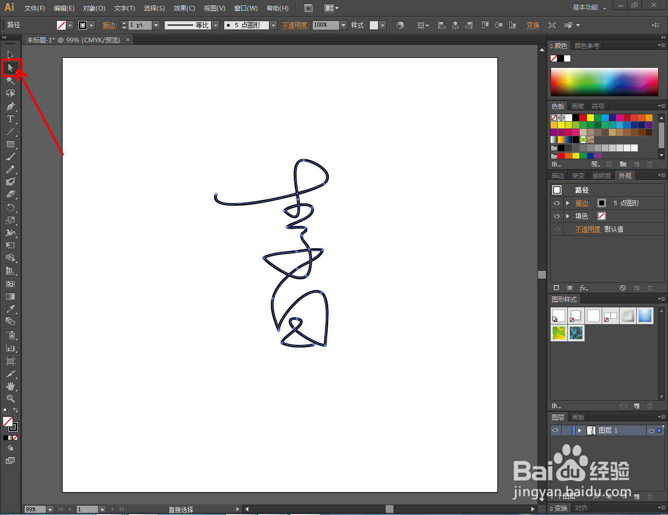This screenshot has width=668, height=515.
Task: Select the Scale tool
Action: point(10,220)
